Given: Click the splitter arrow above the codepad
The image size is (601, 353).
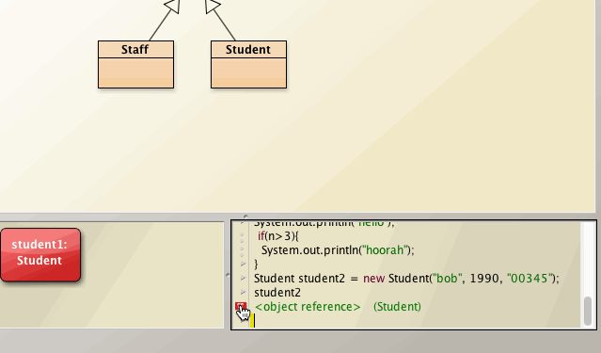Looking at the screenshot, I should tap(245, 217).
